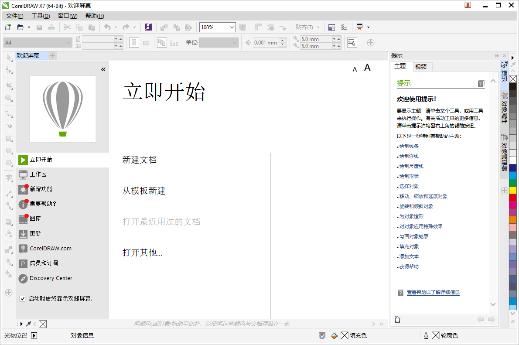Screen dimensions: 519x345
Task: Click the nudge distance 0.001 mm field
Action: (x=266, y=43)
